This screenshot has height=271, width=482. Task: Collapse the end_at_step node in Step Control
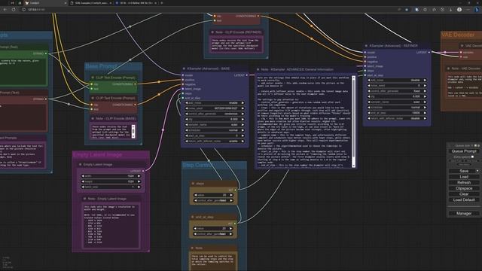pos(193,218)
